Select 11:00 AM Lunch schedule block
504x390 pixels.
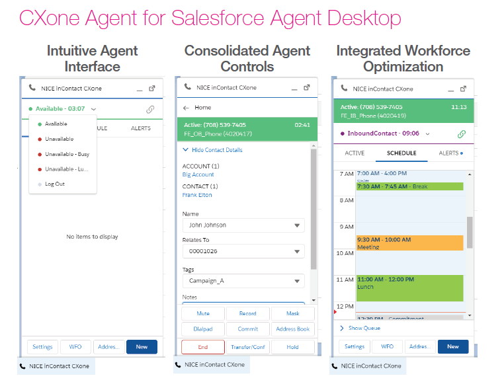[x=410, y=288]
